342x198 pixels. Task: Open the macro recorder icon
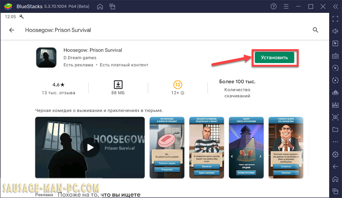coord(335,68)
